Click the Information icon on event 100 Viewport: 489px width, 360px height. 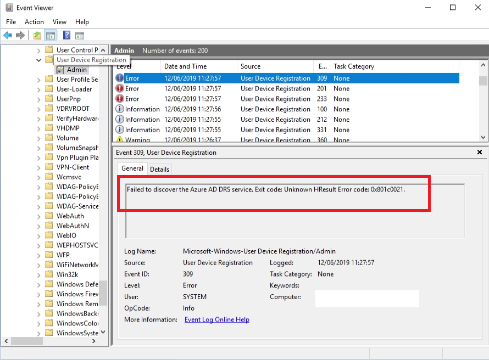click(120, 109)
